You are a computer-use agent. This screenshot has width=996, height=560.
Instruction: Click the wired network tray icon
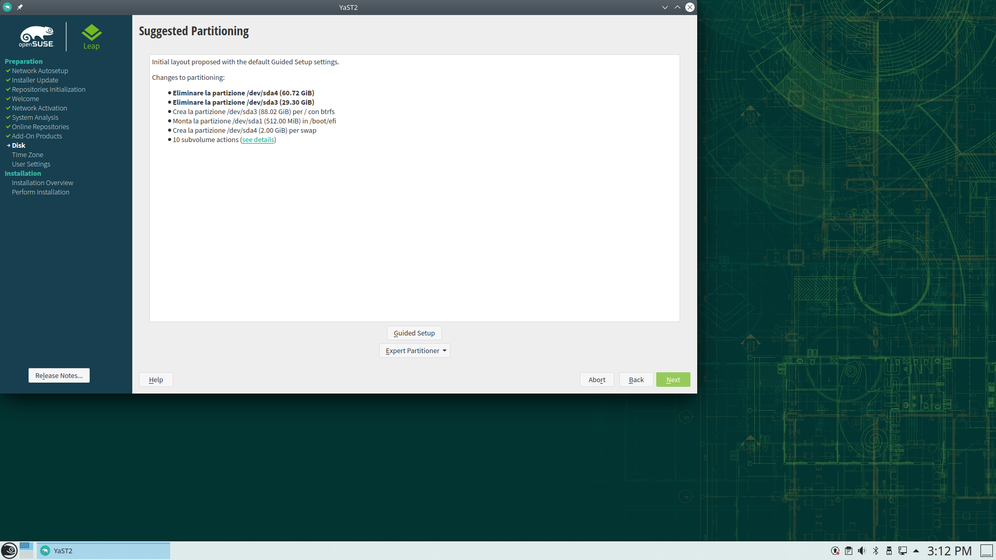click(903, 551)
